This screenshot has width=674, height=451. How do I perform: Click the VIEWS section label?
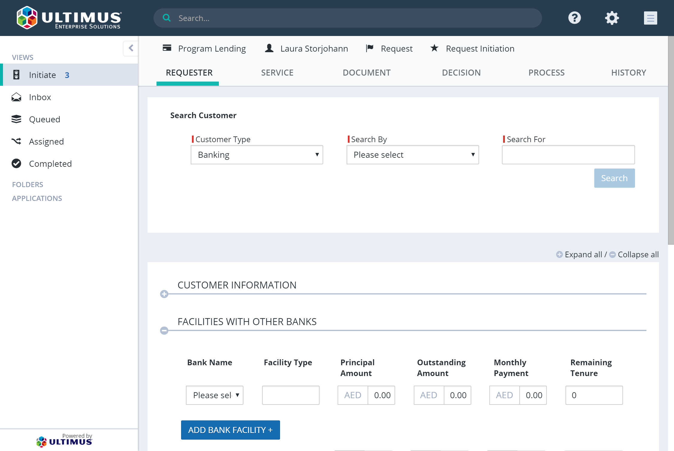pyautogui.click(x=22, y=57)
